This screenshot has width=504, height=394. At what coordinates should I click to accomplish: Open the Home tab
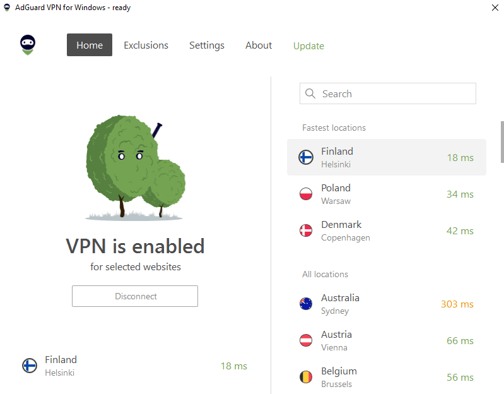[90, 45]
